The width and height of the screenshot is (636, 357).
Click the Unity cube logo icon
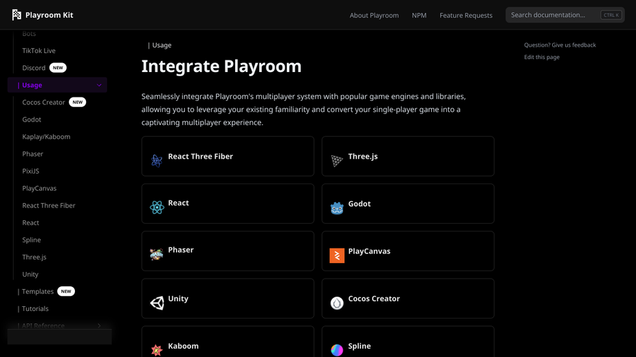click(157, 303)
